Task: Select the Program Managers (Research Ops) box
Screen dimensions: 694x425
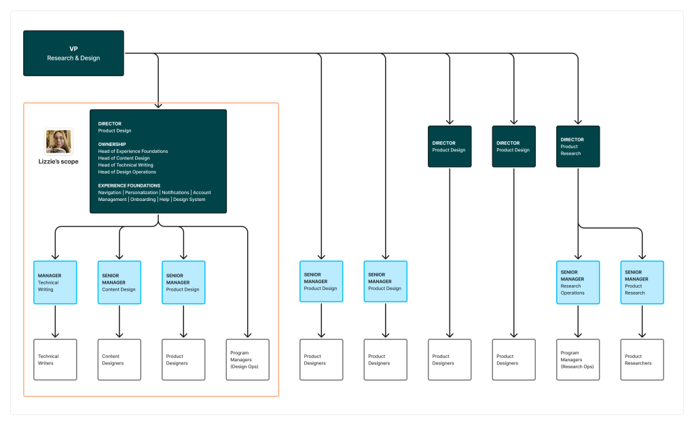Action: [578, 360]
